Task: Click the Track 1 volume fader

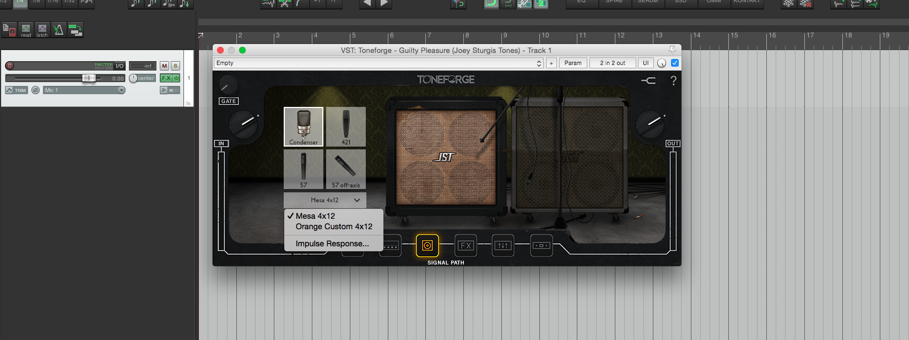Action: point(88,78)
